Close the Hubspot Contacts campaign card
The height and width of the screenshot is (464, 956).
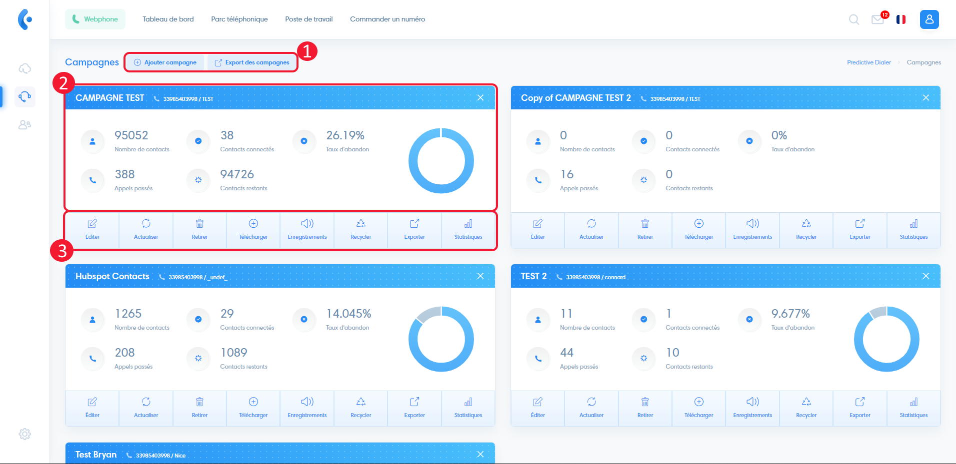pos(480,276)
